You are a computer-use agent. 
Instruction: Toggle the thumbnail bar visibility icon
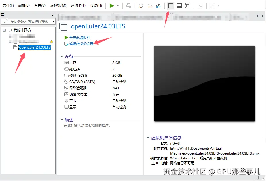click(x=179, y=6)
